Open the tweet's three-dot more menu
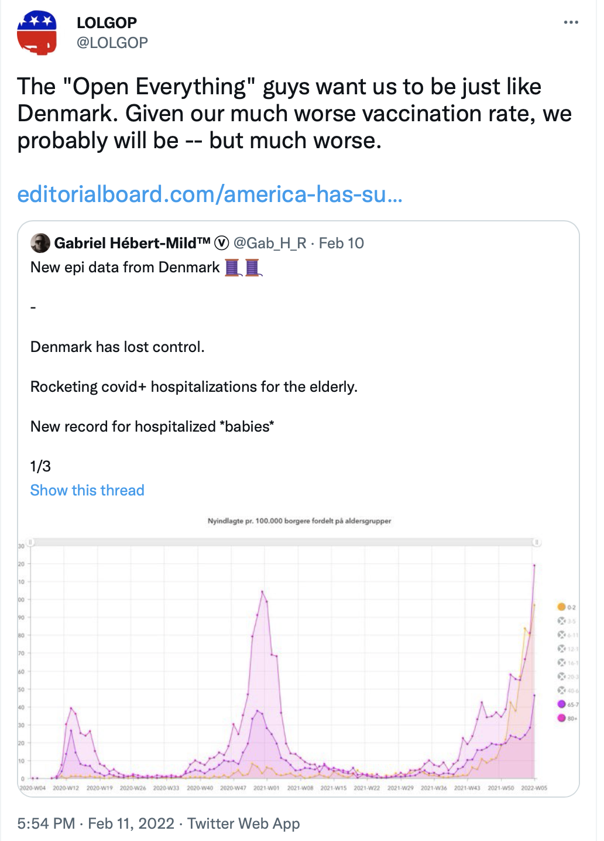This screenshot has height=841, width=604. pos(571,22)
